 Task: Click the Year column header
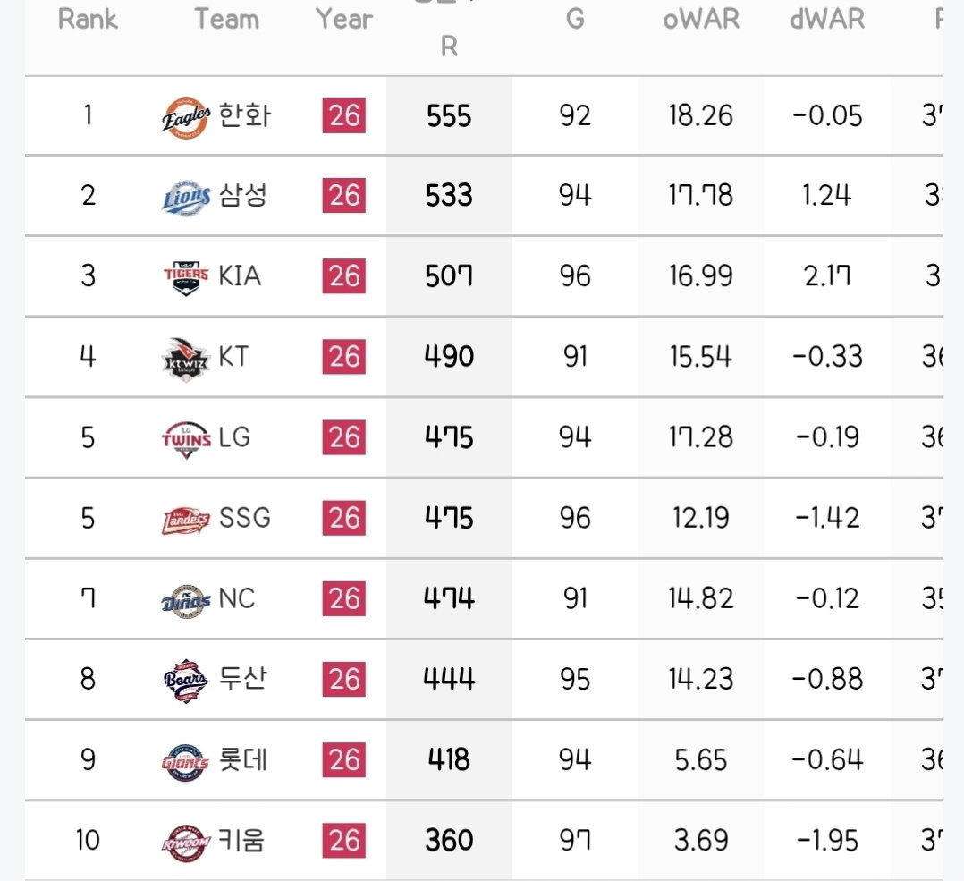point(344,19)
